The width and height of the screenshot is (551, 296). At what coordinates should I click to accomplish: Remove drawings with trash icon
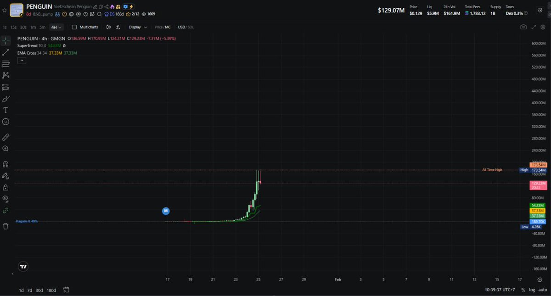click(6, 226)
